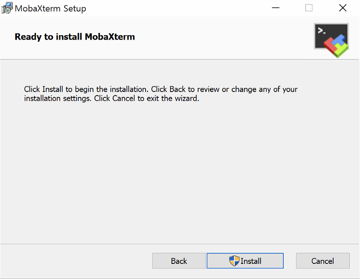Click the heading 'Ready to install MobaXterm'
360x279 pixels.
tap(74, 37)
